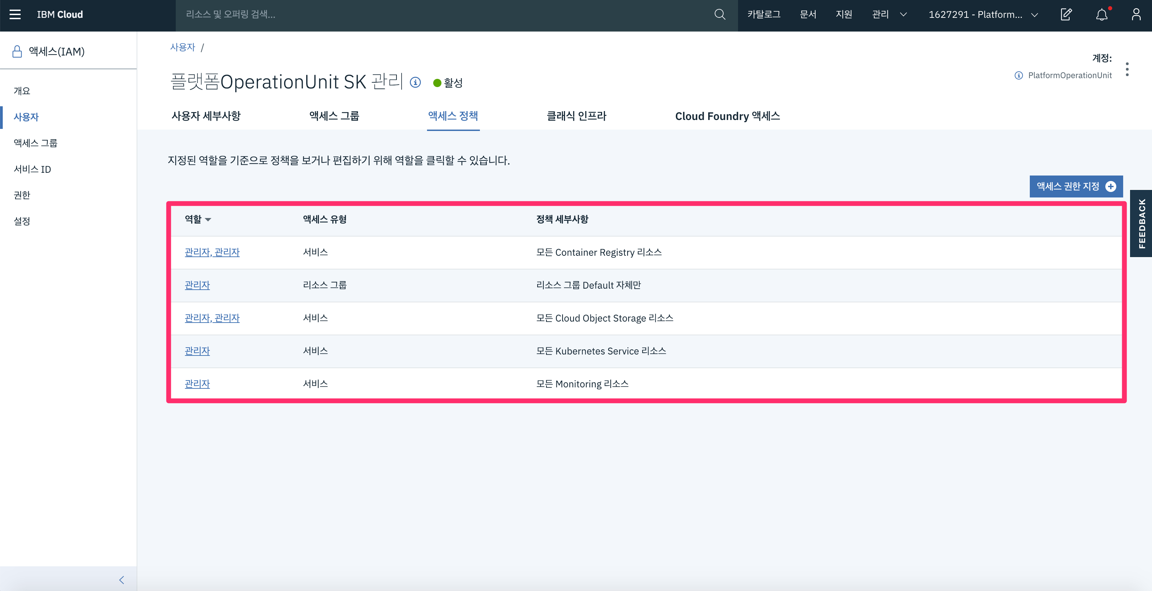Select 서비스 ID in left sidebar

pos(32,169)
